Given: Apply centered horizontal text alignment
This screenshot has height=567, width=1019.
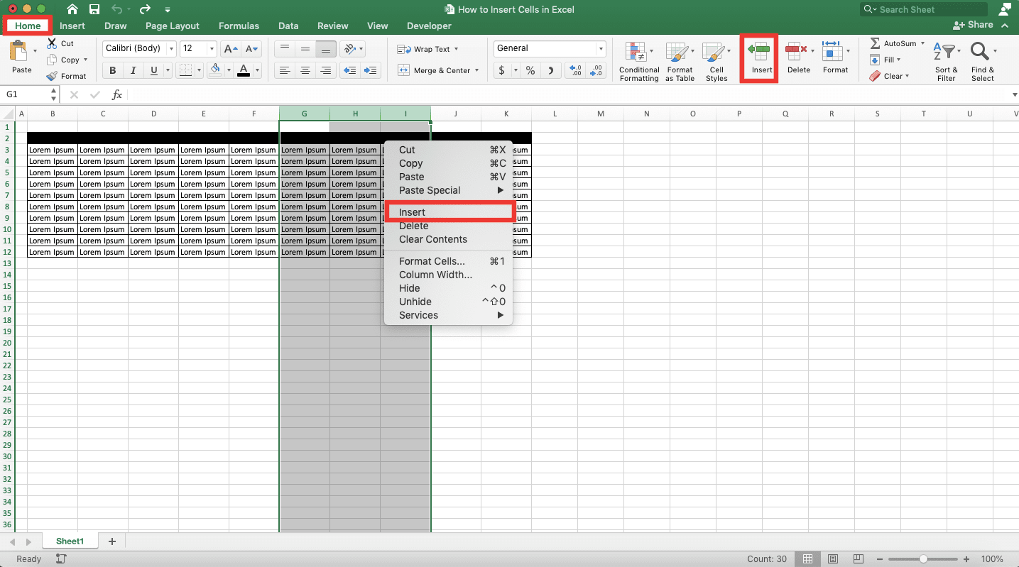Looking at the screenshot, I should pyautogui.click(x=305, y=70).
